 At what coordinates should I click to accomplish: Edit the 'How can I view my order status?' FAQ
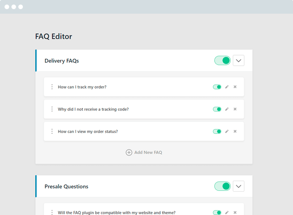click(x=227, y=131)
